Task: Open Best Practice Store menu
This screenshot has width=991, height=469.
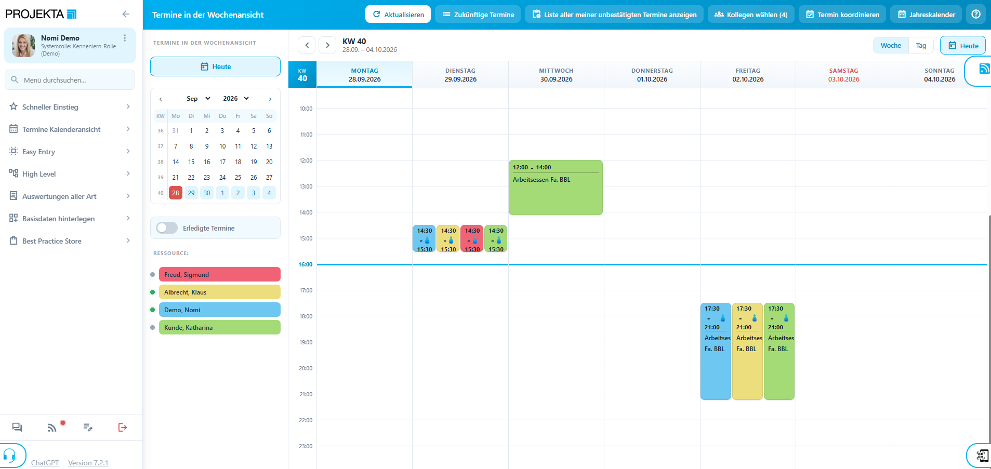Action: pyautogui.click(x=70, y=241)
